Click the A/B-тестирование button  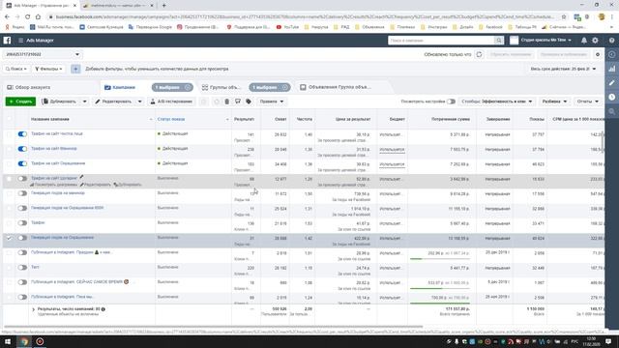[x=172, y=101]
